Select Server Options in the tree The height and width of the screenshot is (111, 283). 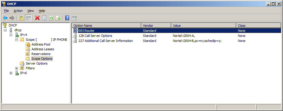[37, 63]
